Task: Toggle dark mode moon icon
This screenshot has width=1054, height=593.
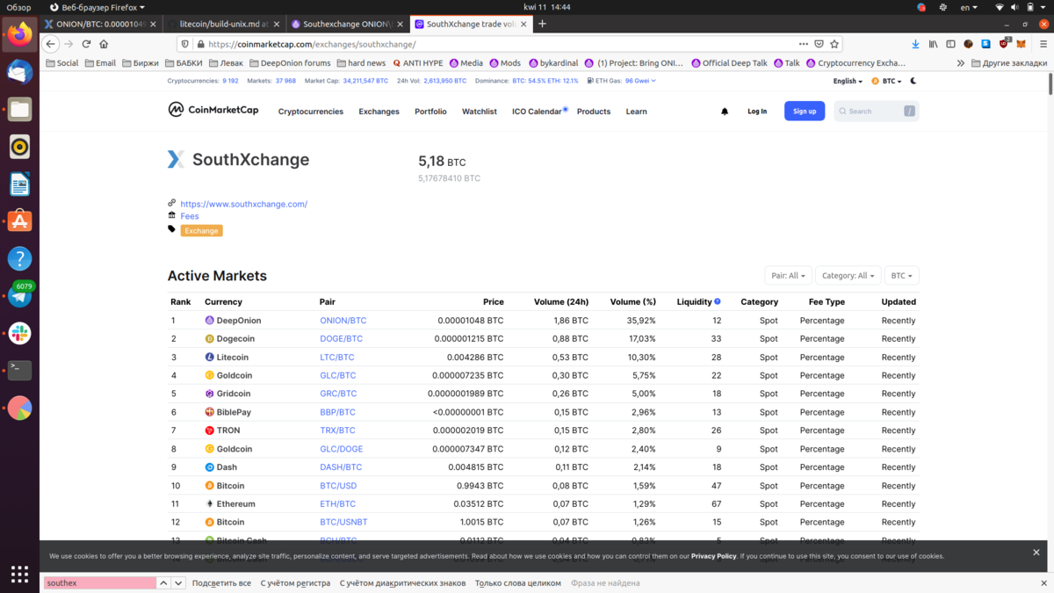Action: tap(913, 81)
